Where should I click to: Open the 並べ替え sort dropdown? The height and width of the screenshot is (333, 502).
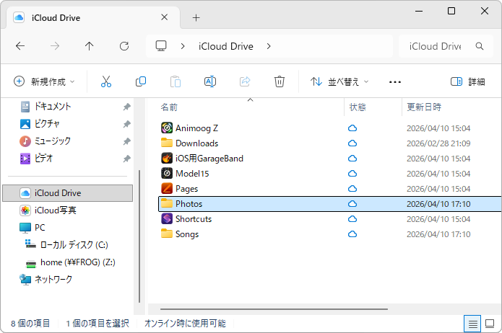(339, 82)
